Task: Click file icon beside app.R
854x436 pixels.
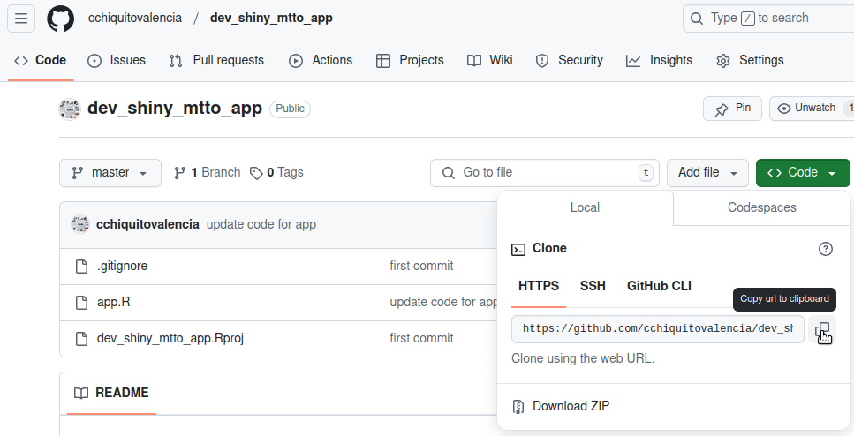Action: pos(82,303)
